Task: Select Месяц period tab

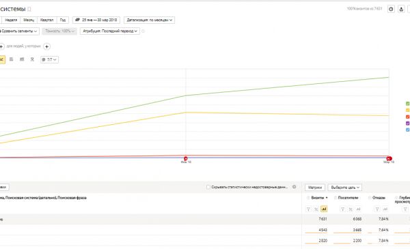Action: 29,20
